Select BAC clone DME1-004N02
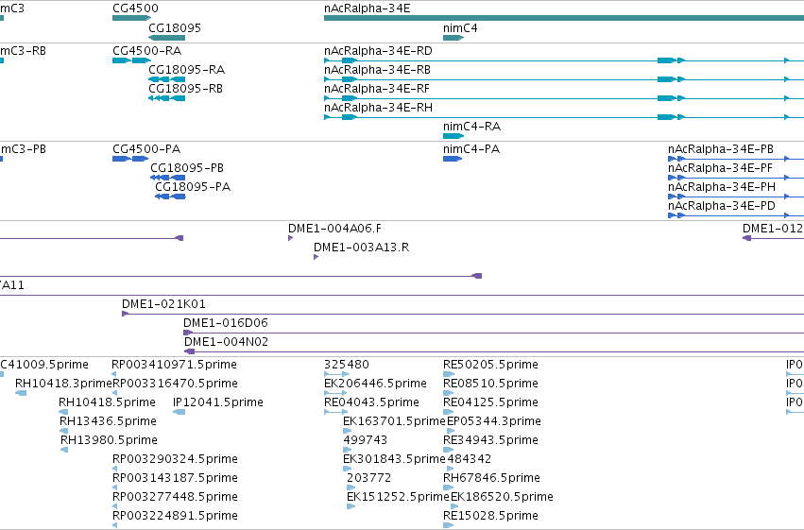Viewport: 804px width, 530px height. coord(494,352)
